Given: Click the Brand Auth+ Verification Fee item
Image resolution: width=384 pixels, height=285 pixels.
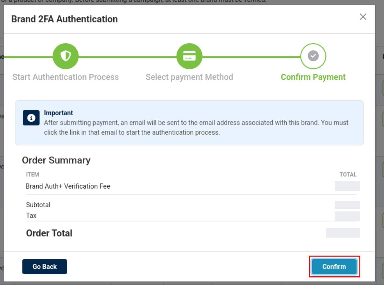Looking at the screenshot, I should tap(68, 186).
